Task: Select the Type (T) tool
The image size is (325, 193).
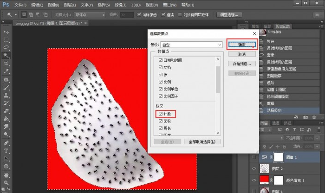Action: click(6, 151)
